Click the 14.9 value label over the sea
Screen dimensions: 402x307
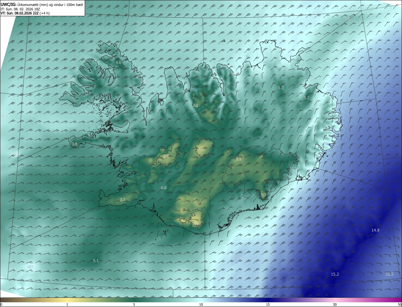pyautogui.click(x=375, y=230)
